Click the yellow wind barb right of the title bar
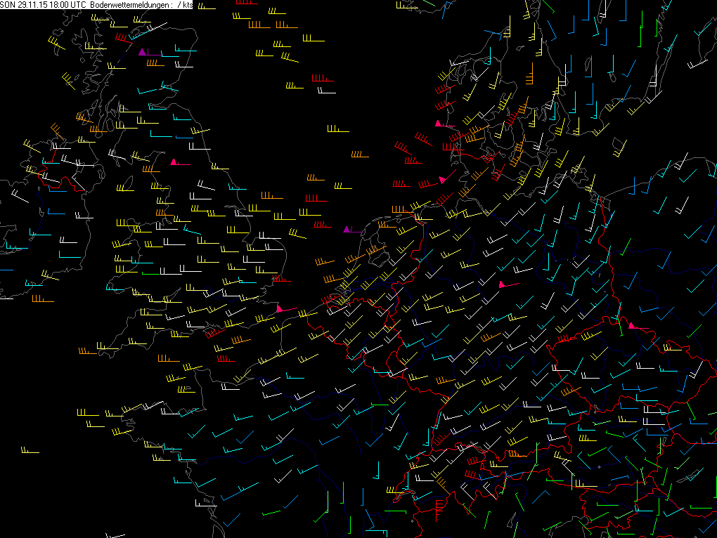This screenshot has height=538, width=717. (x=206, y=8)
